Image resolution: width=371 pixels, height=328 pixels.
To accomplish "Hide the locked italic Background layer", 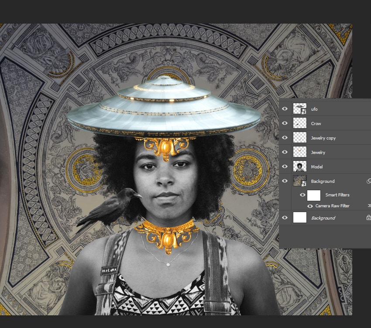I will (285, 217).
